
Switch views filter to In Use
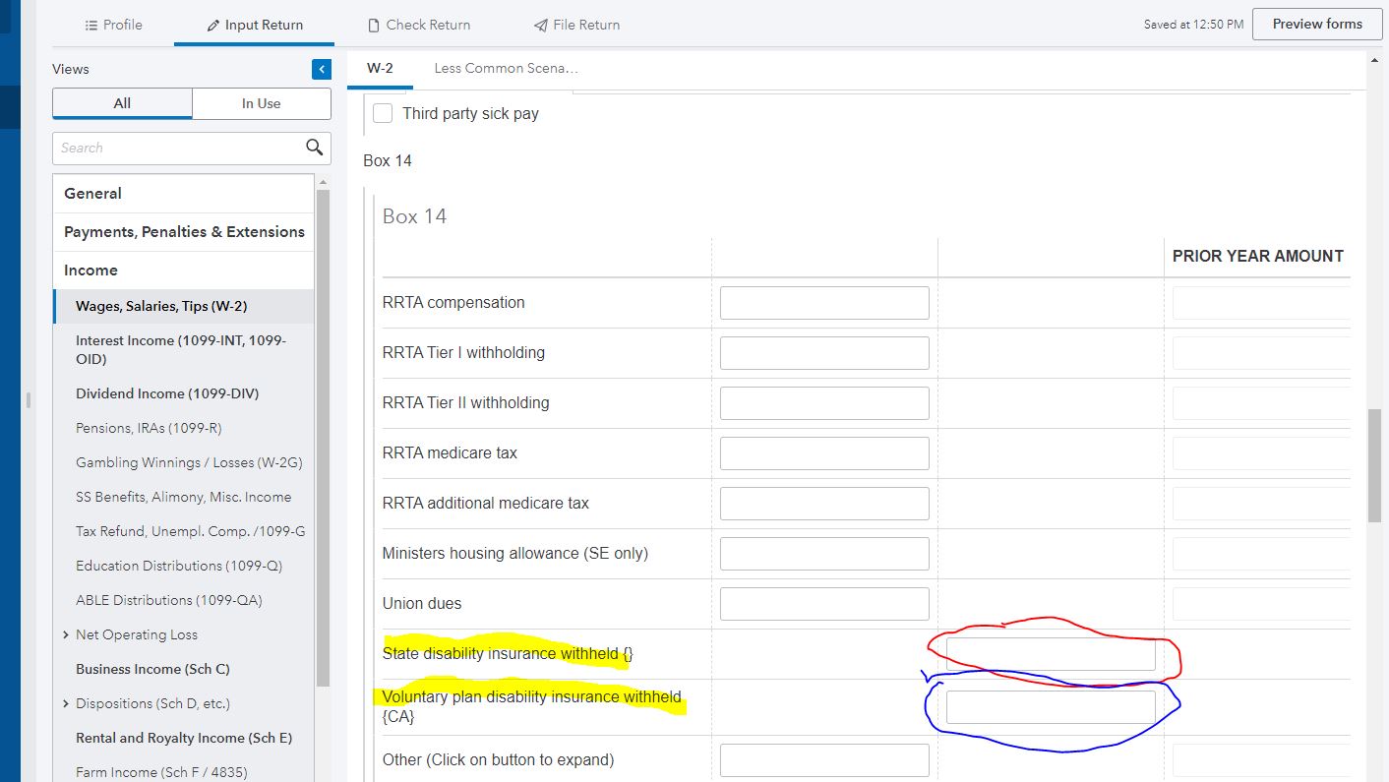point(260,103)
